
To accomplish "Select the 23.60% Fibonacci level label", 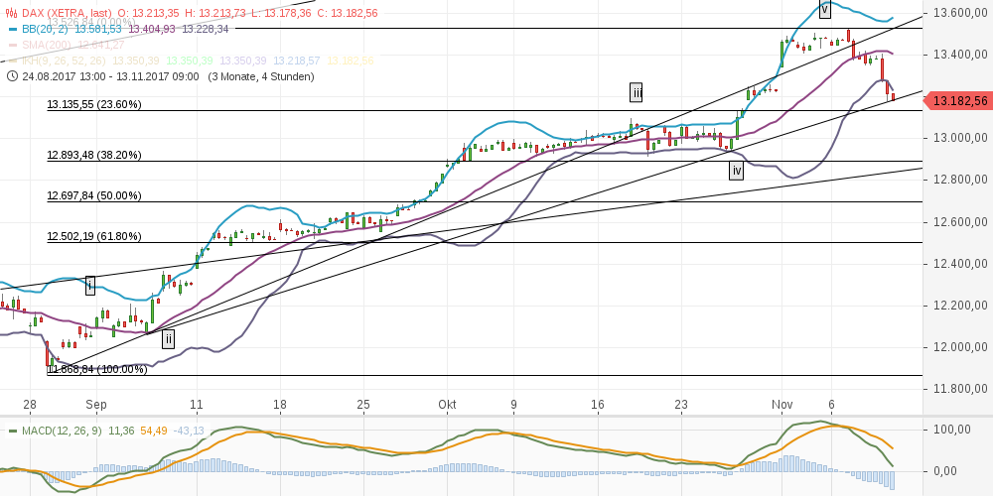I will click(x=94, y=103).
